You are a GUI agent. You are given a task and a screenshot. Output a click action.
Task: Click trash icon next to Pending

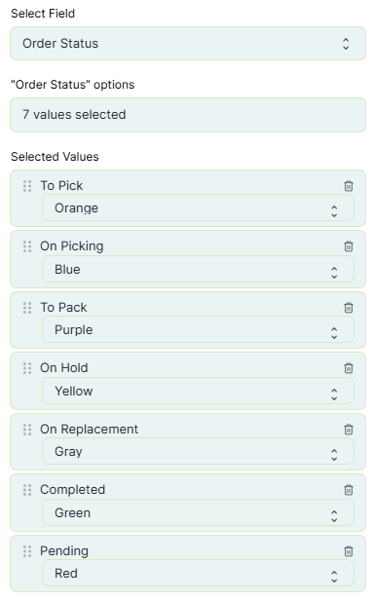click(x=348, y=551)
